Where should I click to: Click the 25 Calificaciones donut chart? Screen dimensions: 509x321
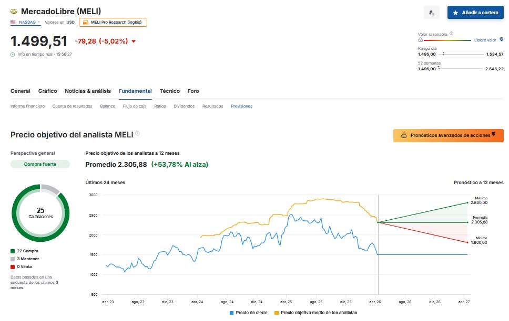[40, 213]
